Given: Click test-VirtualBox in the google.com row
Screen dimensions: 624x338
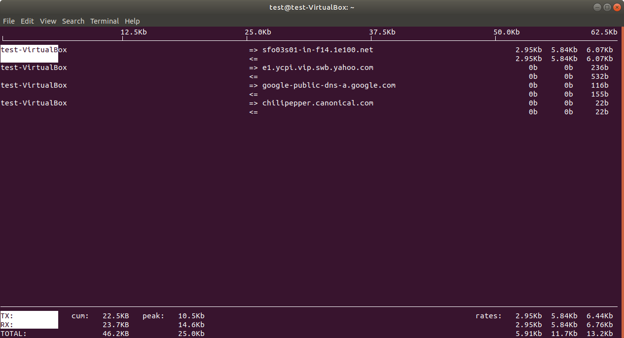Looking at the screenshot, I should click(x=34, y=85).
